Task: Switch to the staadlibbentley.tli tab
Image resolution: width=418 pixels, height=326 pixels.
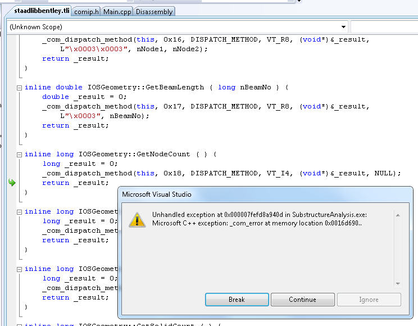Action: (x=42, y=11)
